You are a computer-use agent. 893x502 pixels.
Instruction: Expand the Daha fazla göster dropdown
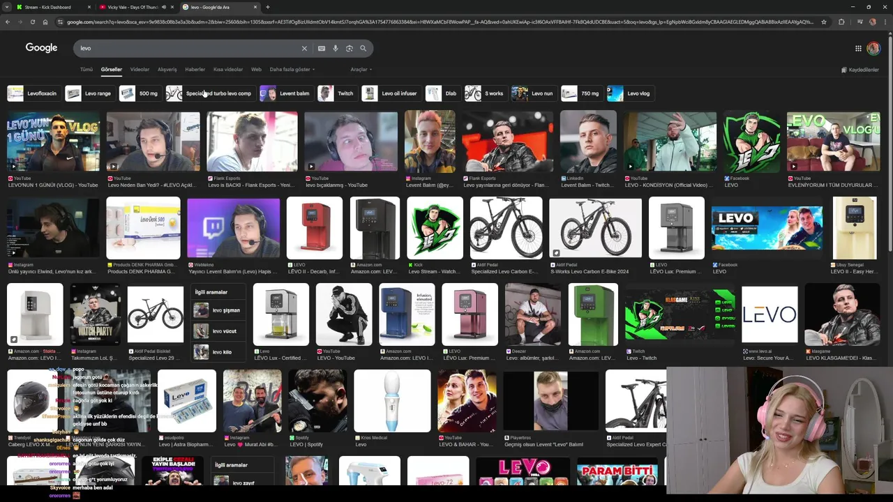point(292,70)
